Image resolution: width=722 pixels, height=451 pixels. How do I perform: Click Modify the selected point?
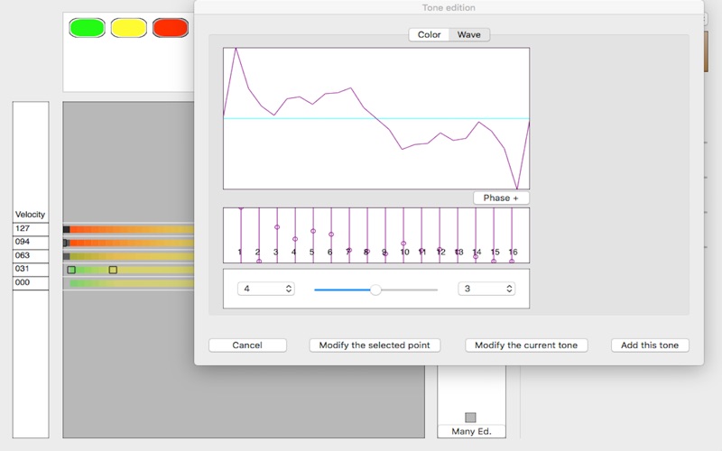[375, 345]
